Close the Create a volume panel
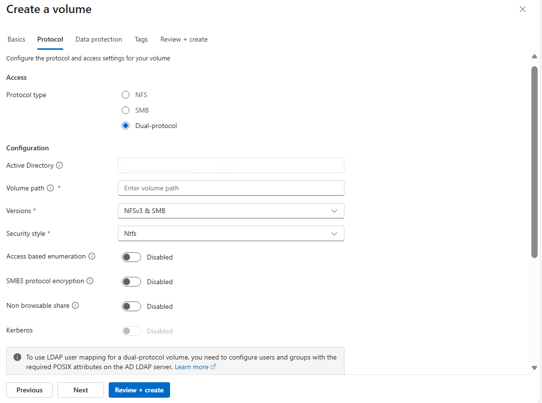 [523, 9]
